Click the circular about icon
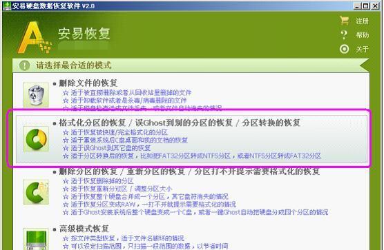 (345, 49)
